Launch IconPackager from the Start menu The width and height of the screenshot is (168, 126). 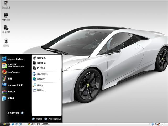tap(11, 72)
